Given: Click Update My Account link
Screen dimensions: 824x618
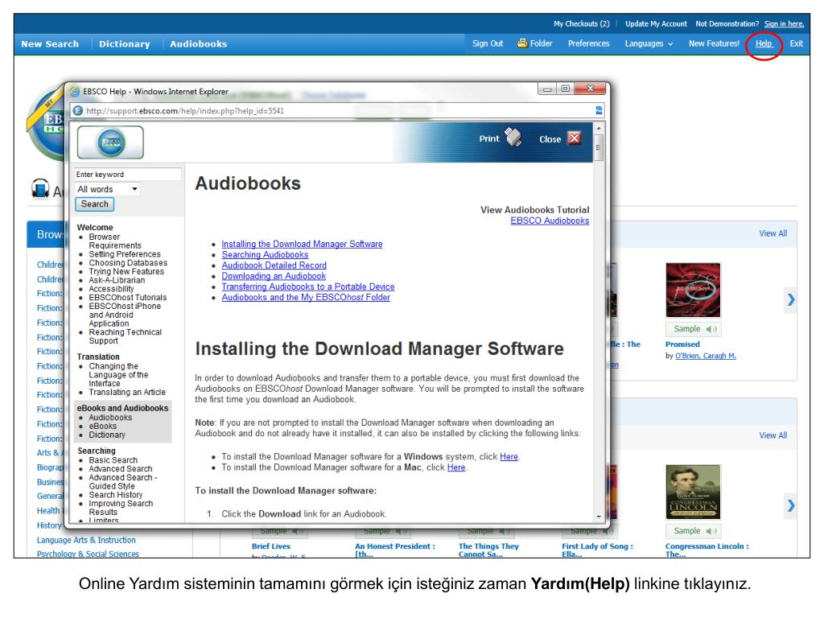Looking at the screenshot, I should tap(656, 23).
